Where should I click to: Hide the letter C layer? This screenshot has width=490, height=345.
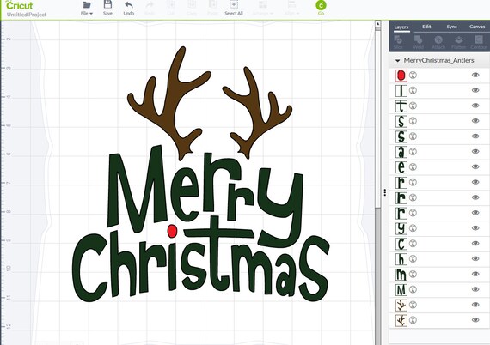click(x=475, y=243)
